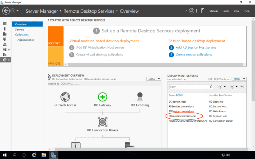
Task: Open the Notifications flag
Action: pos(202,11)
